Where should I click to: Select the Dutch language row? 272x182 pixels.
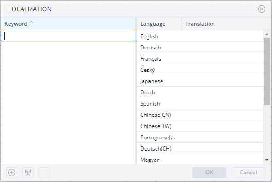200,93
